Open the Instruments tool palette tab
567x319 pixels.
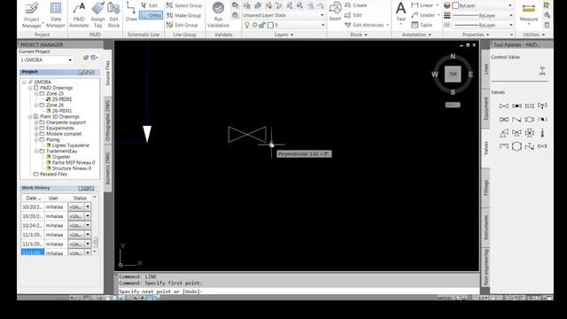pyautogui.click(x=485, y=228)
